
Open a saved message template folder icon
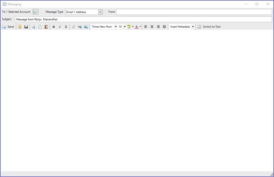(20, 27)
